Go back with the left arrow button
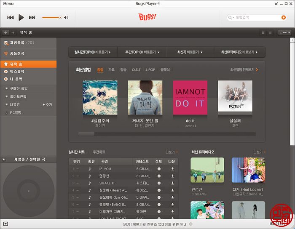The image size is (295, 229). 6,33
